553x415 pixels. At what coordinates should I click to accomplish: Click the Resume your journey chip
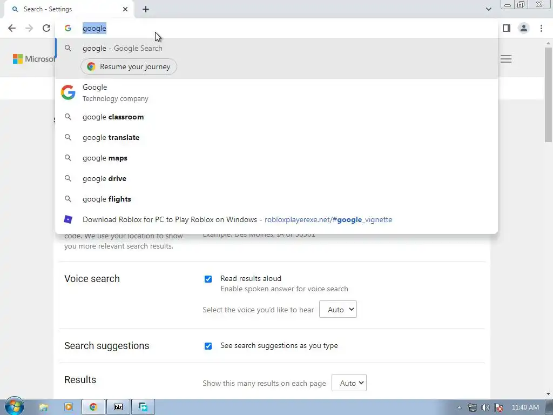tap(129, 66)
